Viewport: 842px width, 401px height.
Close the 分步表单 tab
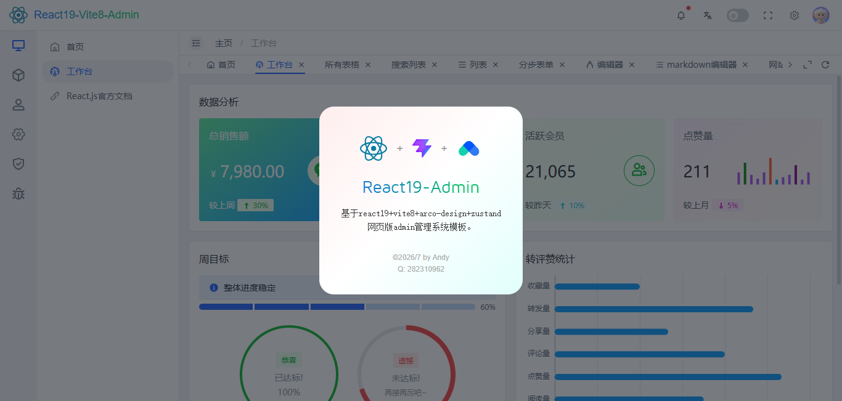point(562,65)
